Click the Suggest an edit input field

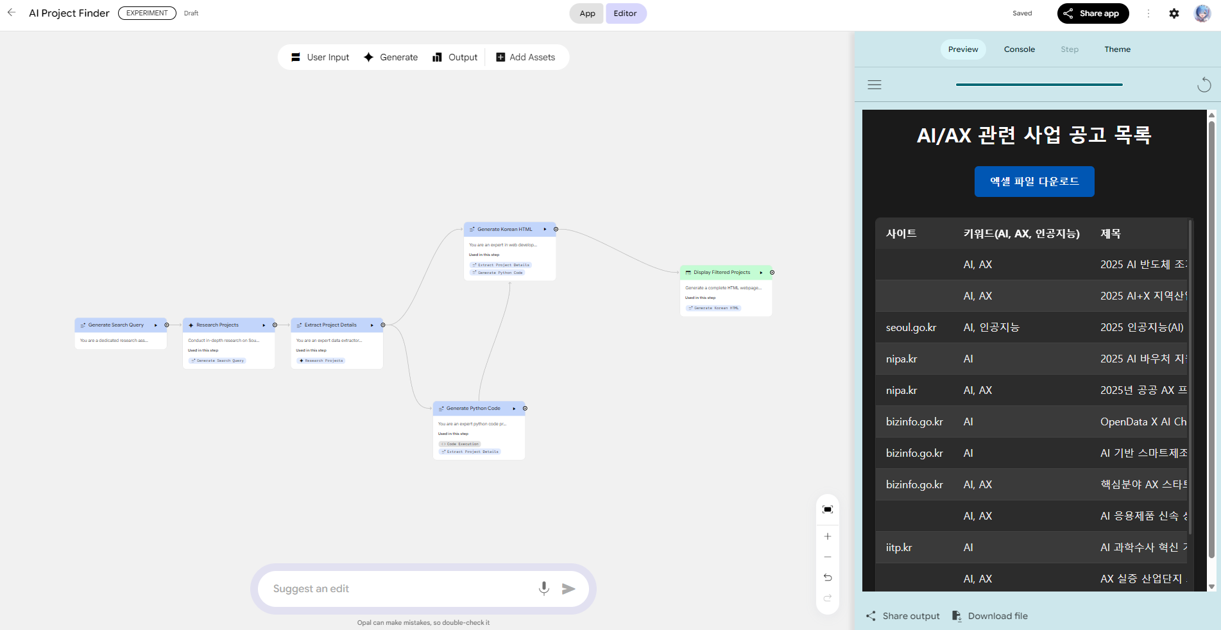[x=398, y=589]
